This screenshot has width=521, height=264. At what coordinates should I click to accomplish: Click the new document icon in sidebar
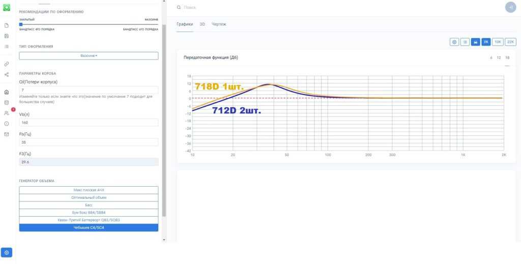click(x=7, y=25)
